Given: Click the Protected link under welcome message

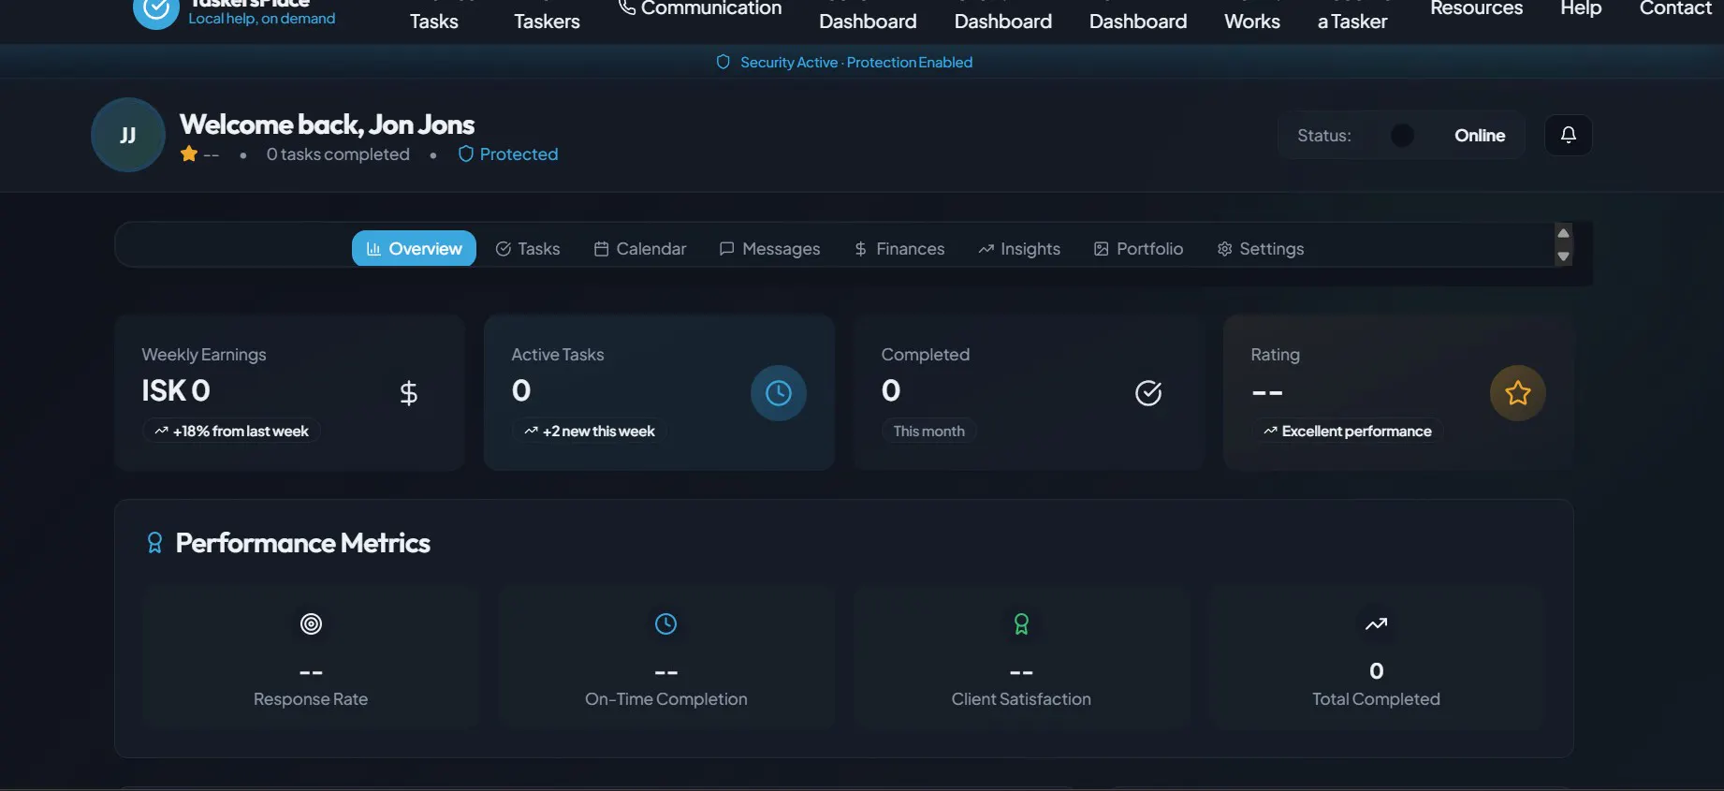Looking at the screenshot, I should coord(508,154).
